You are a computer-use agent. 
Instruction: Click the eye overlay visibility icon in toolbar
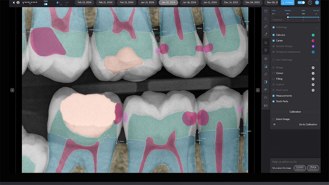click(x=266, y=89)
